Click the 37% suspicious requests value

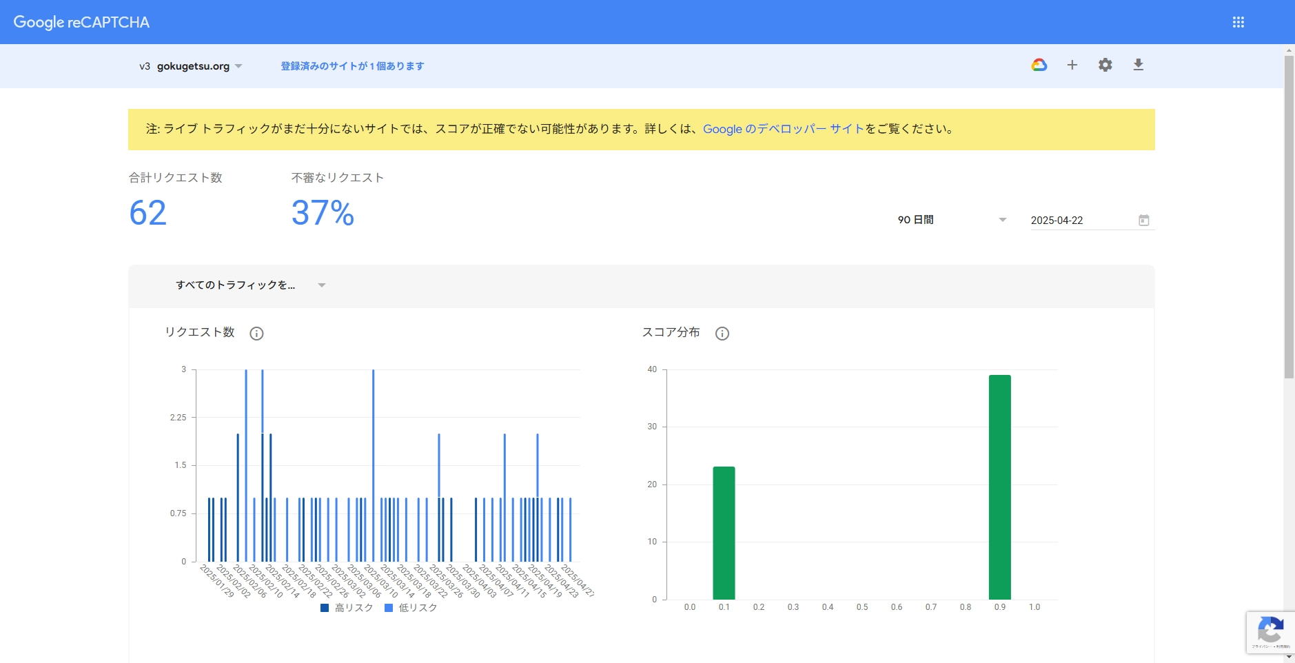point(323,213)
